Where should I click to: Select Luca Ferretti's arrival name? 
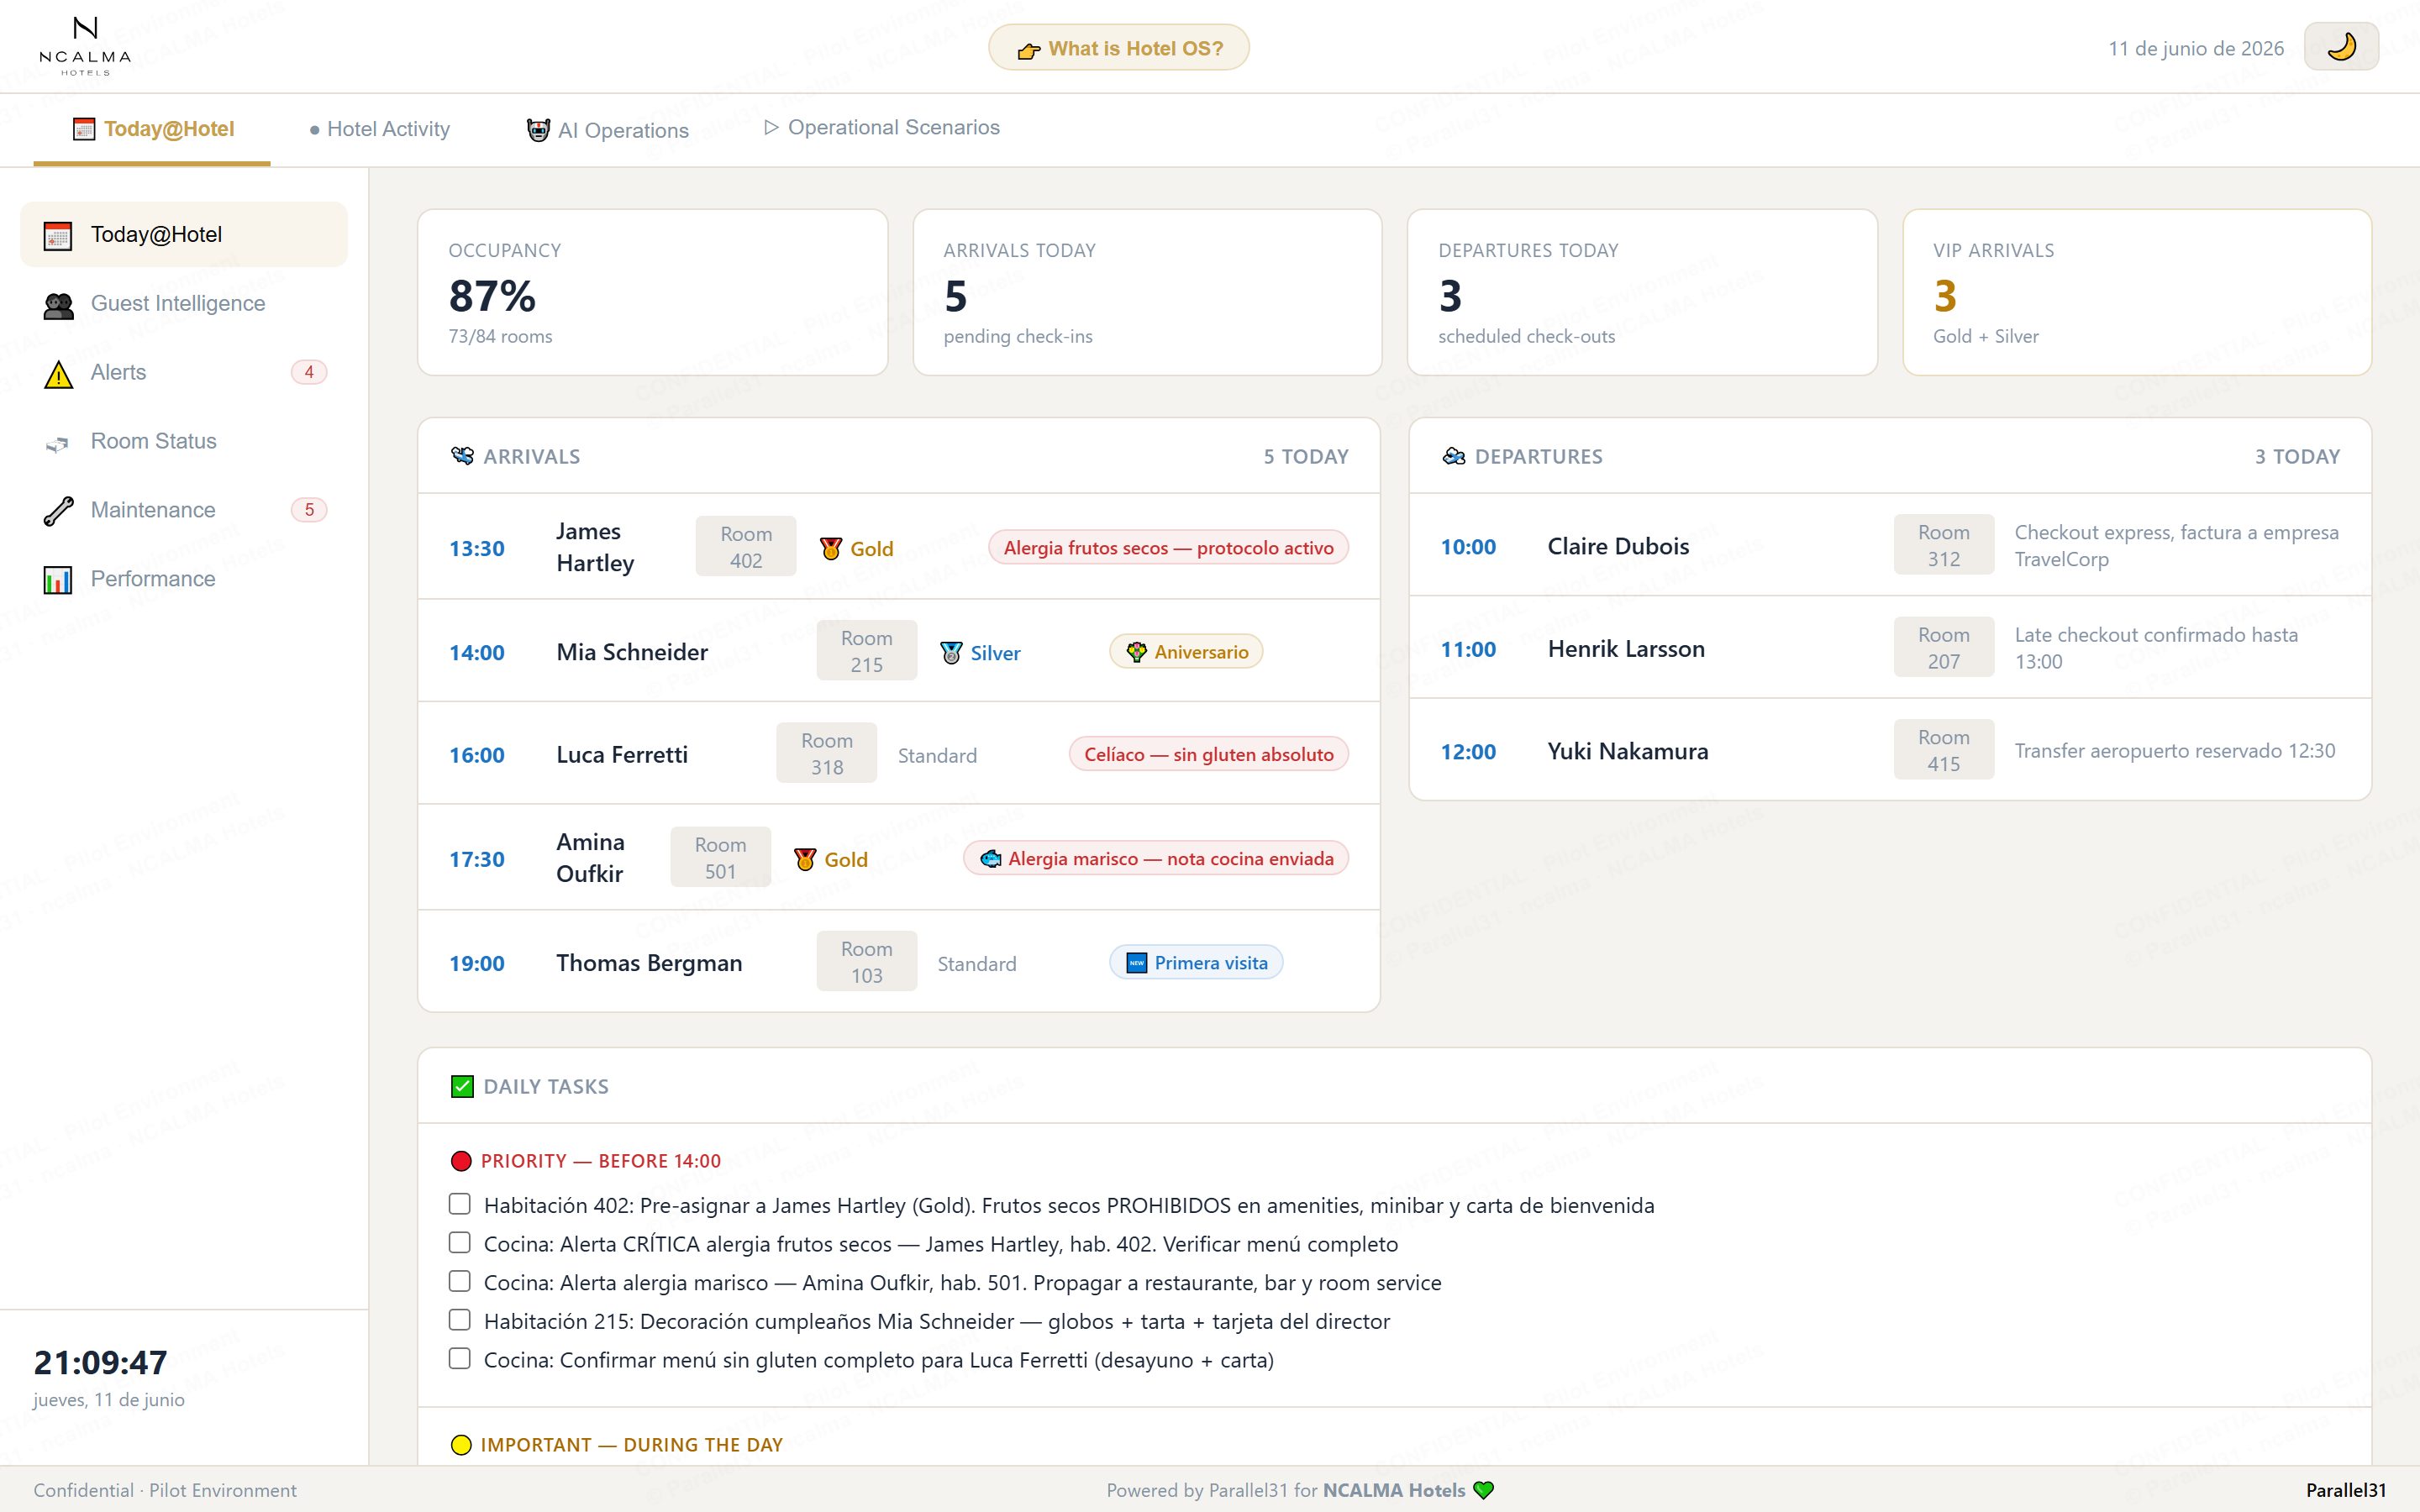click(x=622, y=755)
